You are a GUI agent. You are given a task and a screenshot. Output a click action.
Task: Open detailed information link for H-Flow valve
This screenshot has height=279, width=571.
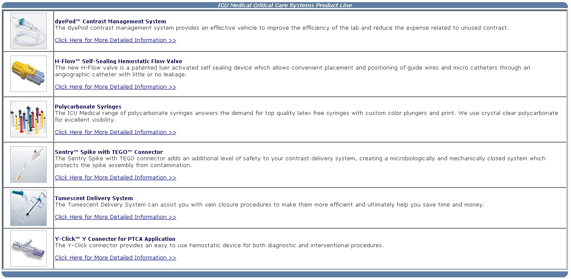115,87
